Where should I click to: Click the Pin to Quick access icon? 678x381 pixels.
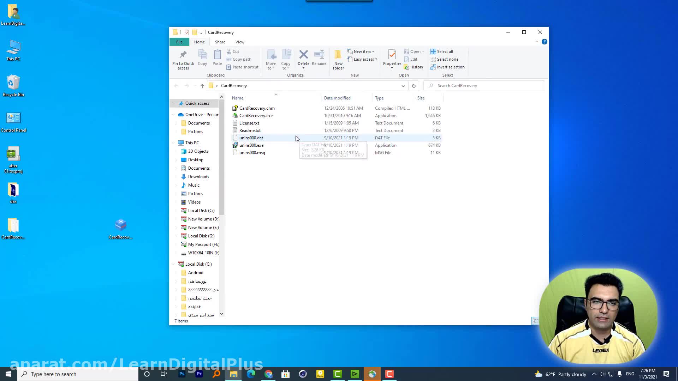click(183, 55)
